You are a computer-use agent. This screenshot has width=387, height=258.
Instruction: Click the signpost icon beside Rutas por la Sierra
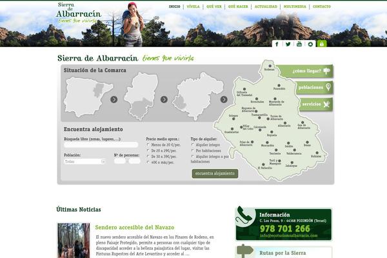click(245, 251)
